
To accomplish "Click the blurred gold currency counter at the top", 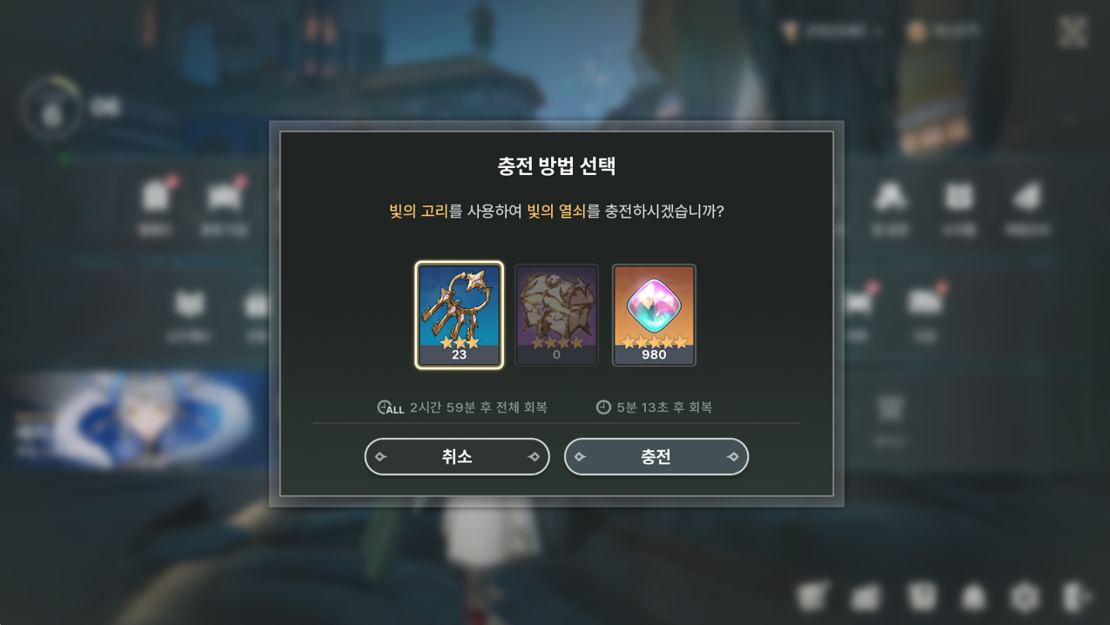I will (944, 31).
